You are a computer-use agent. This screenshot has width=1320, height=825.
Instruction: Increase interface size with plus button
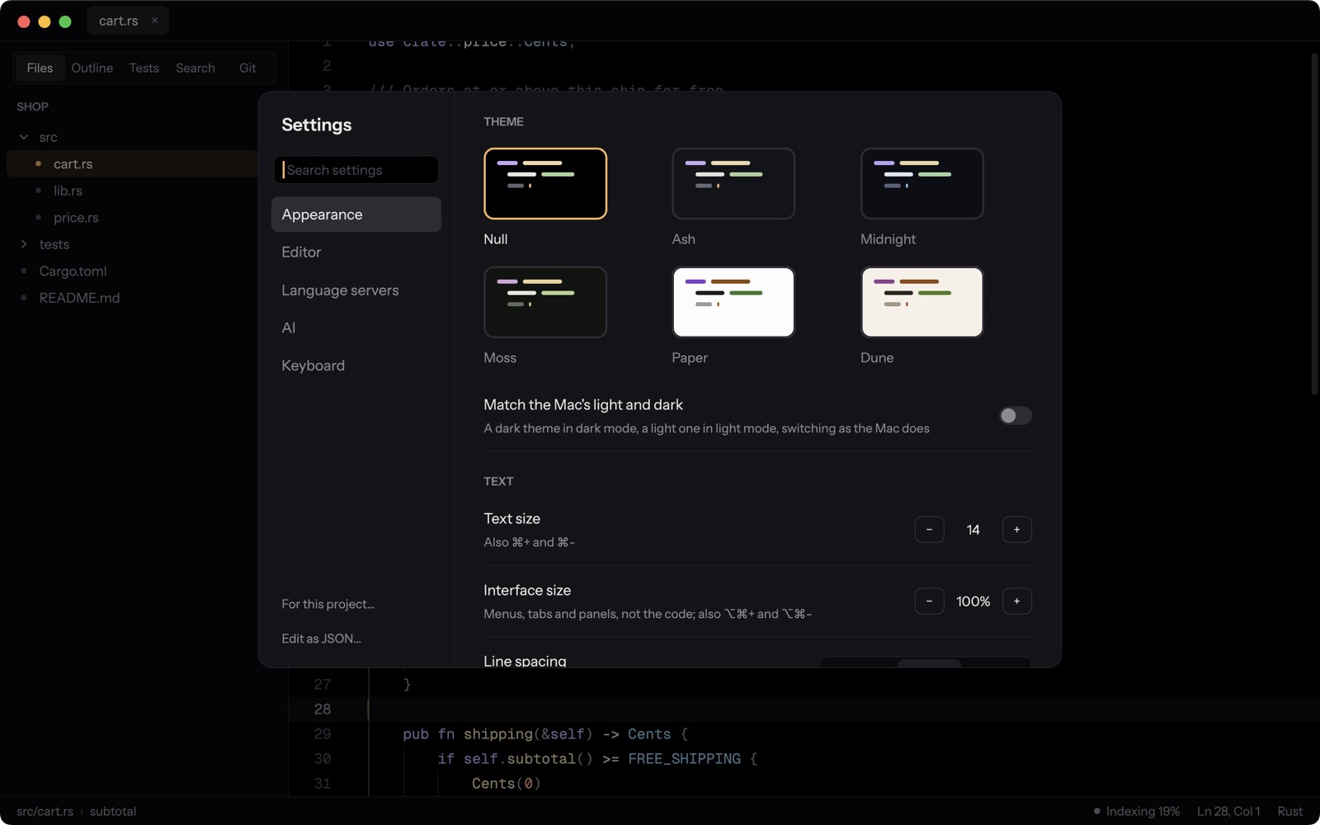1016,601
